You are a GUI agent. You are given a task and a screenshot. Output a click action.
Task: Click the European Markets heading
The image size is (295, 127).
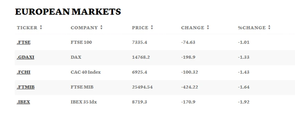(x=68, y=12)
